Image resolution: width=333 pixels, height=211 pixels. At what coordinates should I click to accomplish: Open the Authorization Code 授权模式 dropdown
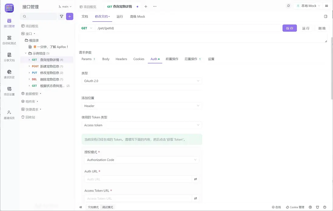coord(142,160)
